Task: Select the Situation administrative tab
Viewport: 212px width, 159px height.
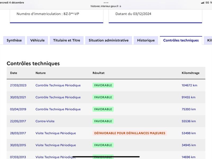Action: click(109, 40)
